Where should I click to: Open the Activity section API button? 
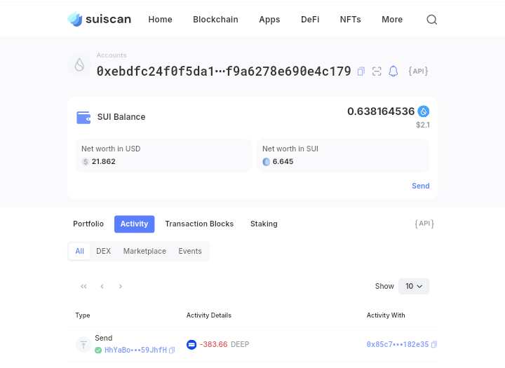[x=424, y=224]
